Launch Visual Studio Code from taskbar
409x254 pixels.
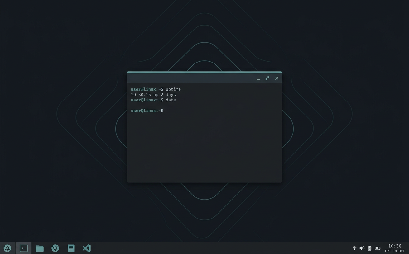click(x=87, y=248)
